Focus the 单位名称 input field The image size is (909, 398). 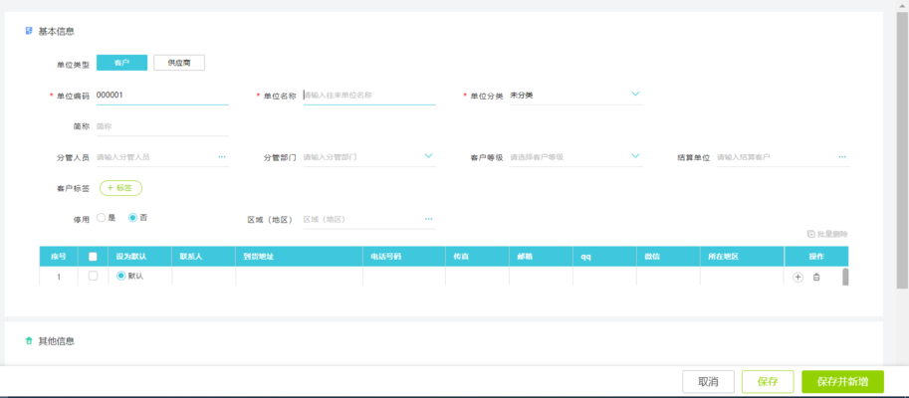pyautogui.click(x=369, y=95)
